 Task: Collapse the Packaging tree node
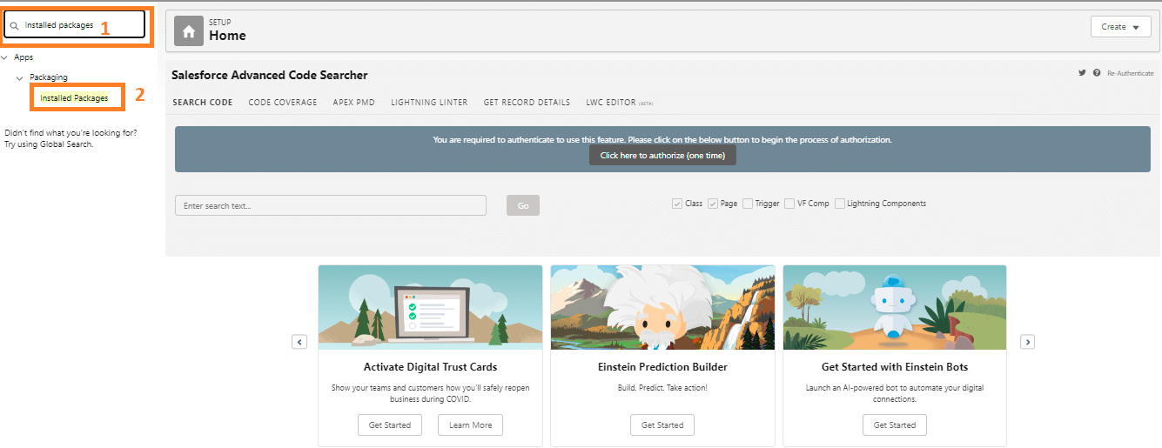pyautogui.click(x=20, y=78)
